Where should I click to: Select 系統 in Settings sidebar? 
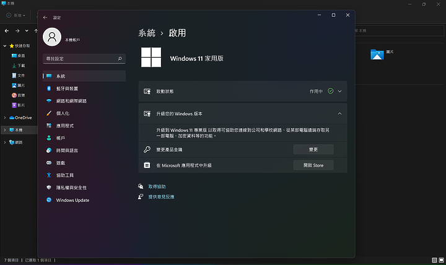84,76
